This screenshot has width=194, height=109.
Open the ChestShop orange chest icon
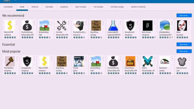130,61
